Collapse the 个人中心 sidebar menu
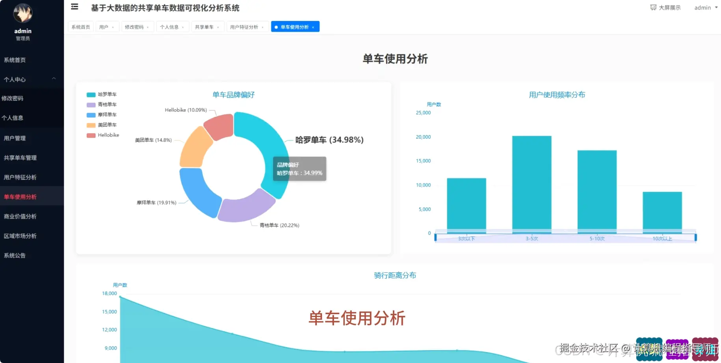This screenshot has height=363, width=721. pos(32,79)
